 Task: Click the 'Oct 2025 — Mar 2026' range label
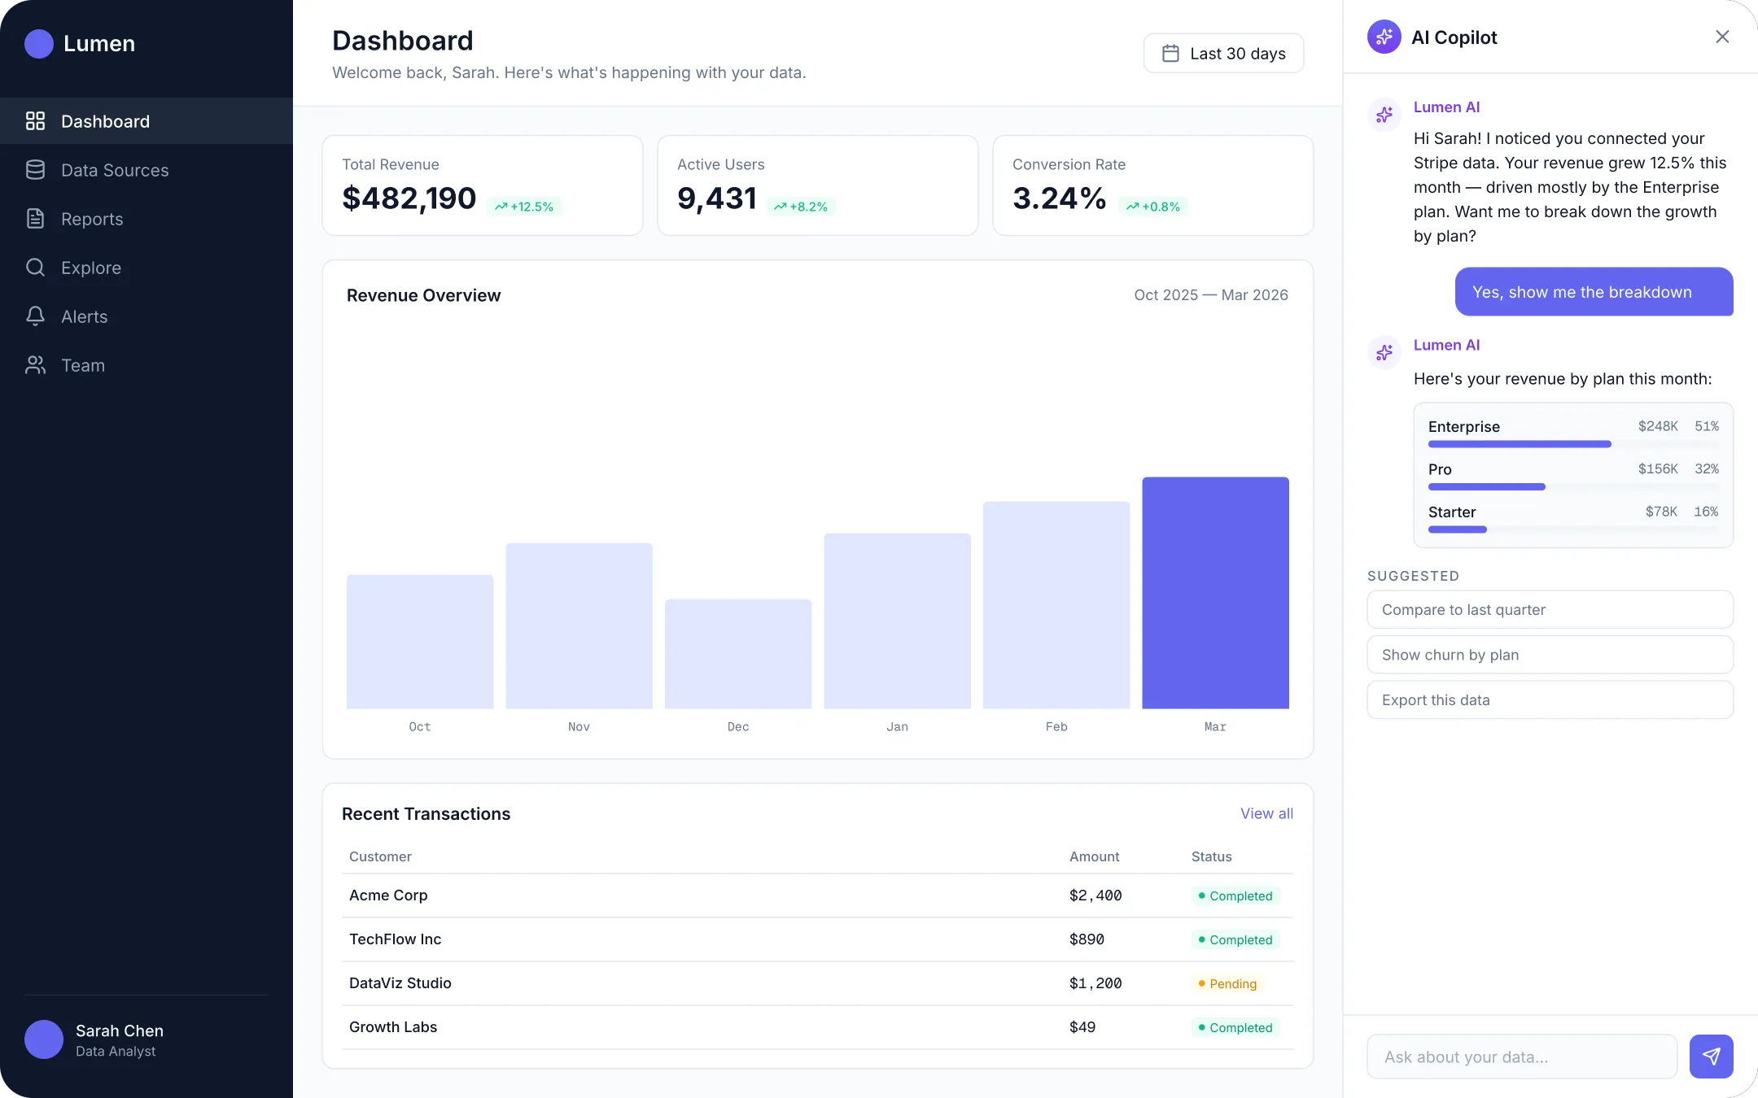point(1211,295)
